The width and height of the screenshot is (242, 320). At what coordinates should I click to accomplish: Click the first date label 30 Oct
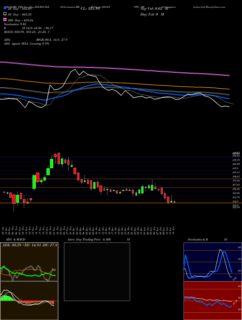pos(3,230)
